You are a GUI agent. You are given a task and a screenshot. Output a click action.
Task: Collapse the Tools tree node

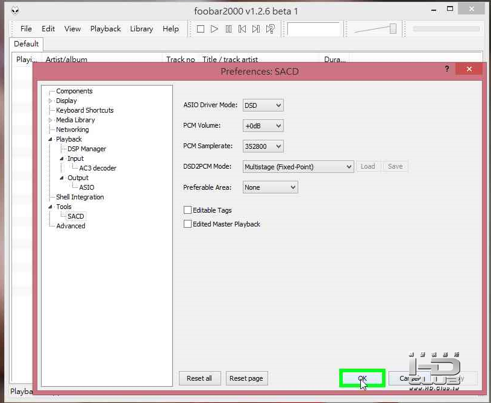click(50, 207)
